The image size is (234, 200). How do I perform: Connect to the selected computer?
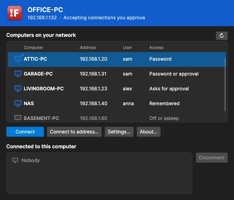point(25,132)
